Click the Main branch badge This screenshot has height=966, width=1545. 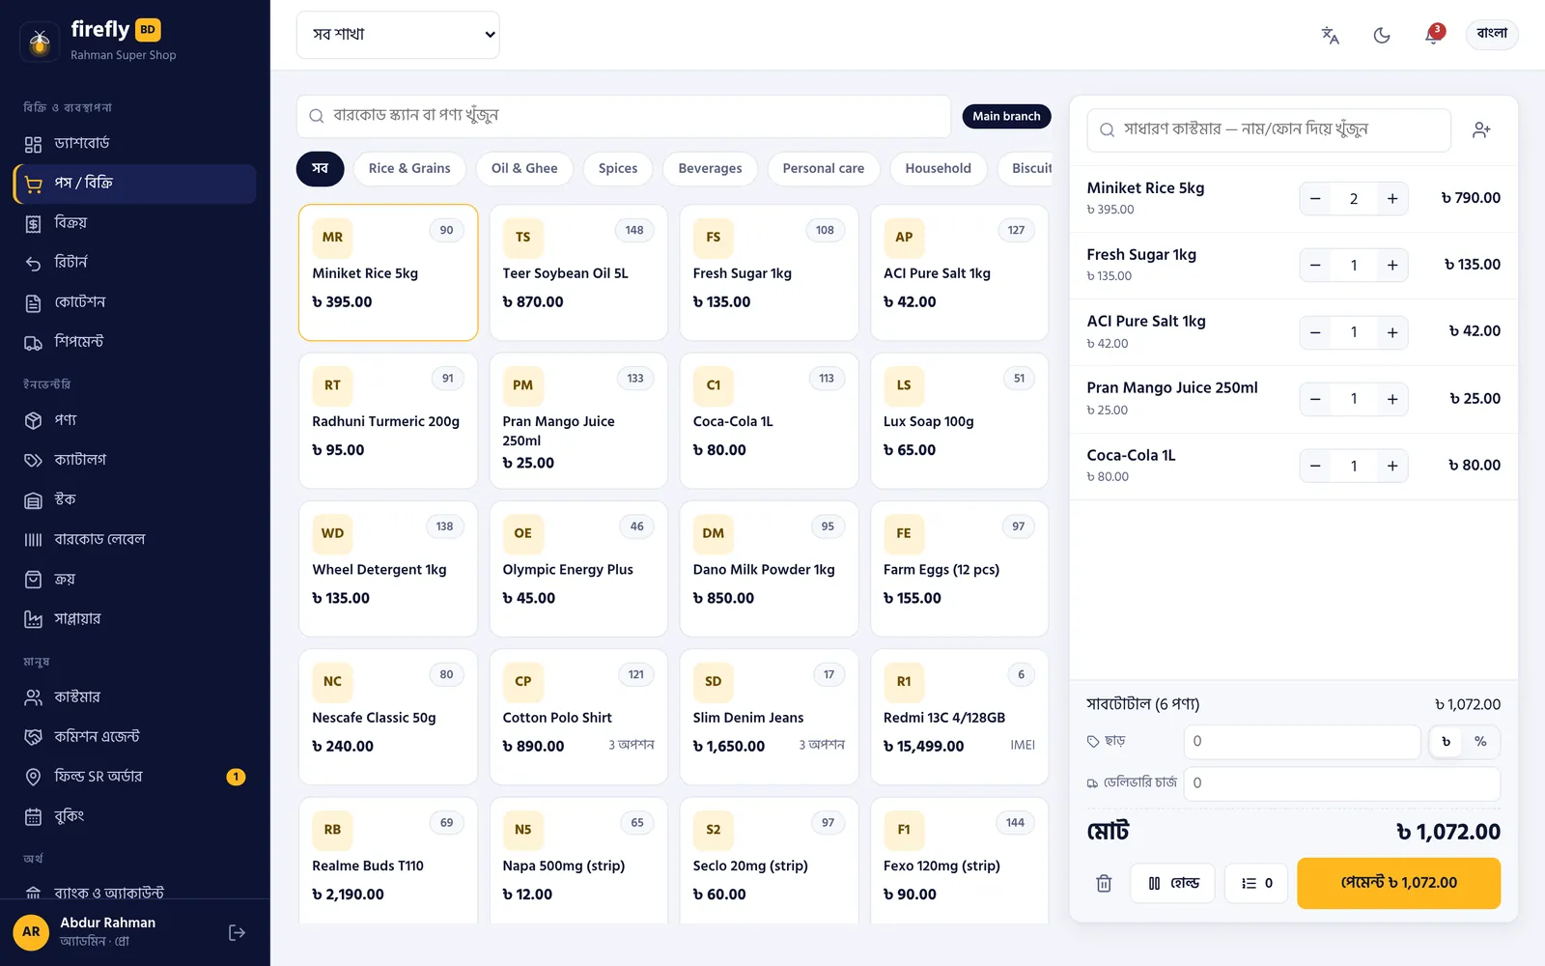coord(1006,116)
